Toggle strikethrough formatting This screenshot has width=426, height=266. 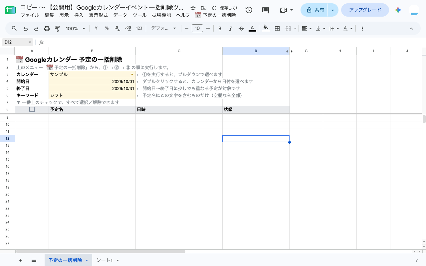(241, 29)
